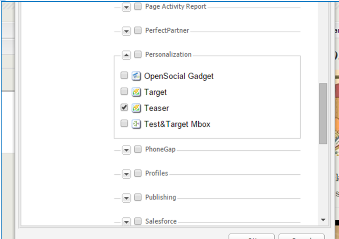Tick the Test&Target Mbox checkbox

pyautogui.click(x=124, y=123)
